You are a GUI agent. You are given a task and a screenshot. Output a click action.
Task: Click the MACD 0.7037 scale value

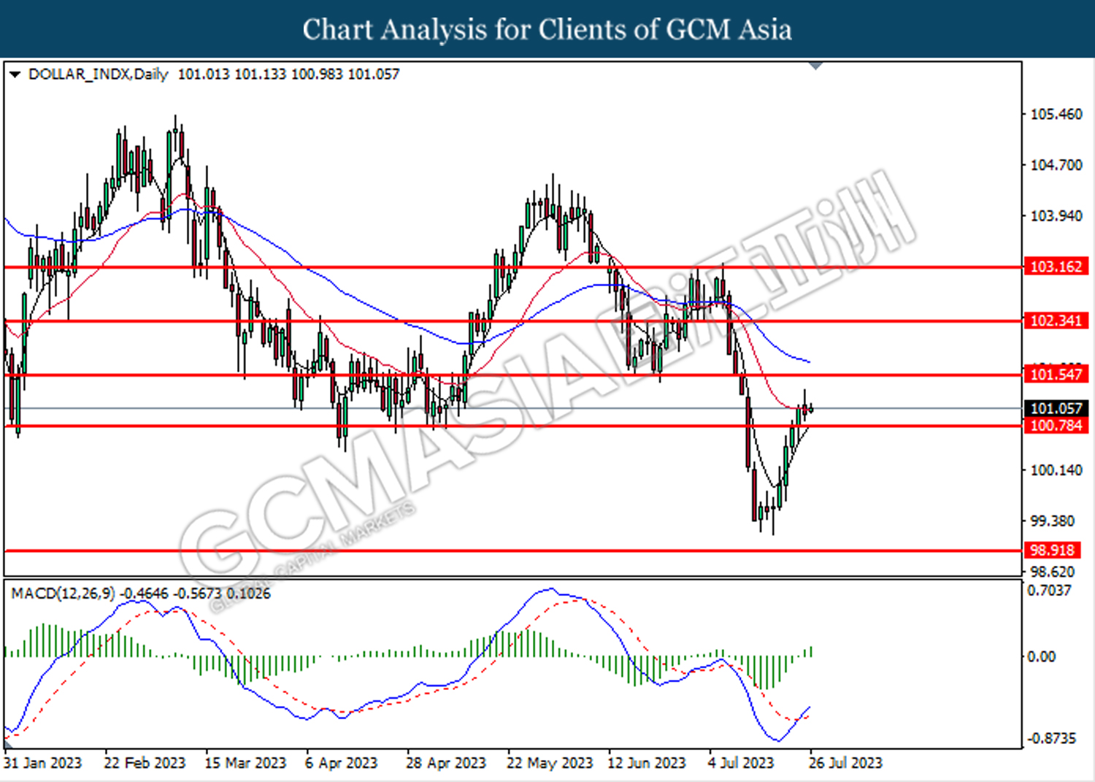(1049, 590)
